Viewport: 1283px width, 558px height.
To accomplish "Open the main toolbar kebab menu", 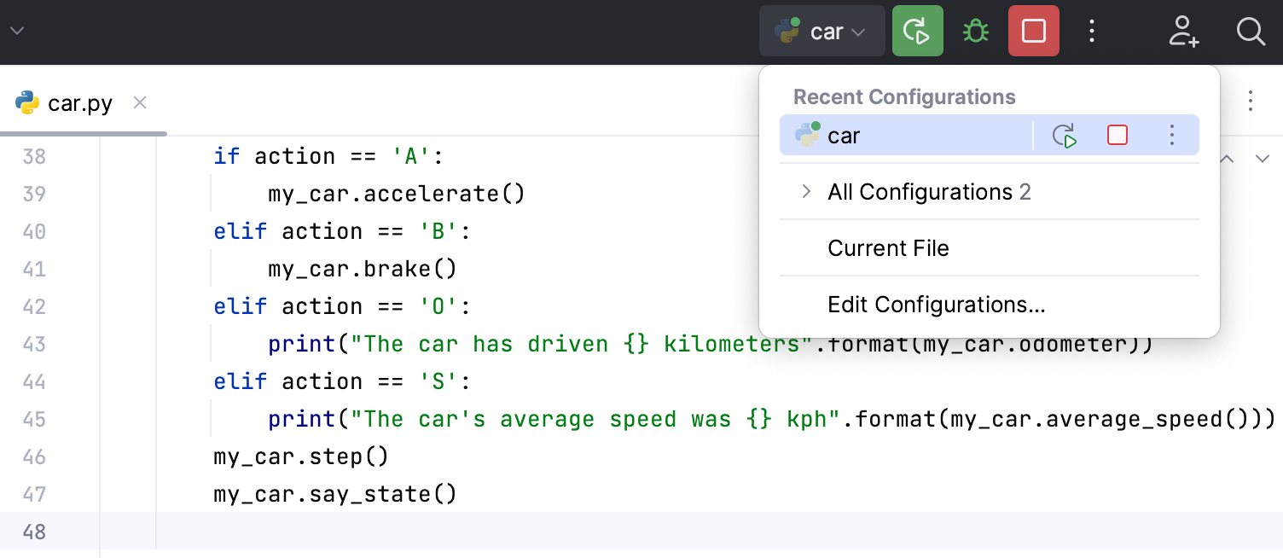I will pos(1092,31).
